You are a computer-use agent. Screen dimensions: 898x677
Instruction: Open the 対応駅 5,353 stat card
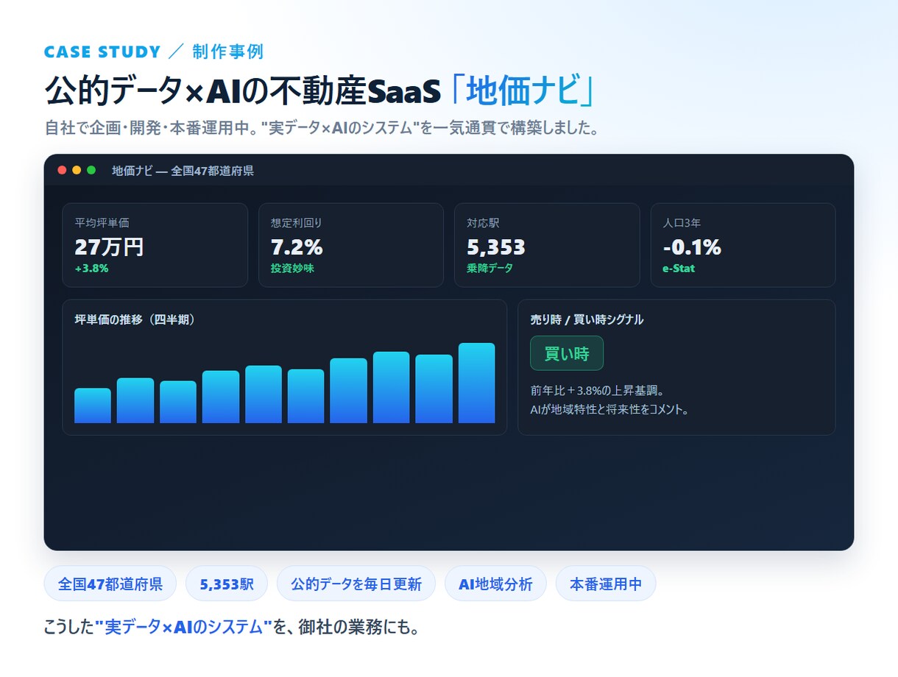point(547,245)
